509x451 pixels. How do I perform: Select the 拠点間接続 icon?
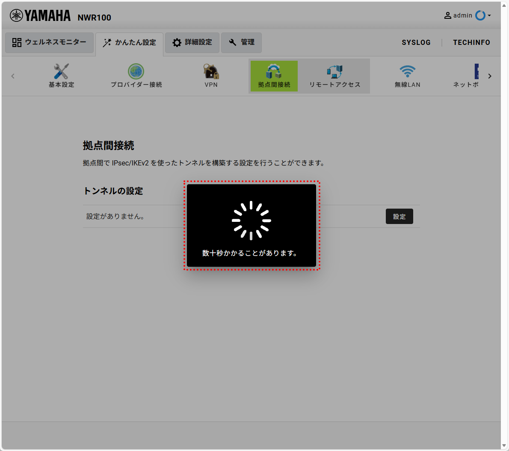click(274, 76)
